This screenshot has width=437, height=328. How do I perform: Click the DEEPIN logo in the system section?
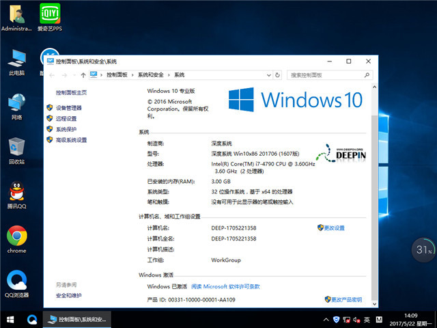coord(341,153)
